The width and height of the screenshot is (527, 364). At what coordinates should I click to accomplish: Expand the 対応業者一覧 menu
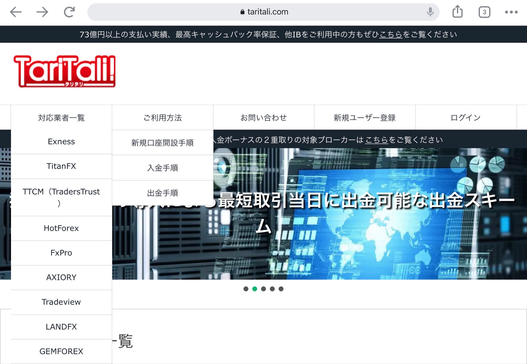click(61, 118)
